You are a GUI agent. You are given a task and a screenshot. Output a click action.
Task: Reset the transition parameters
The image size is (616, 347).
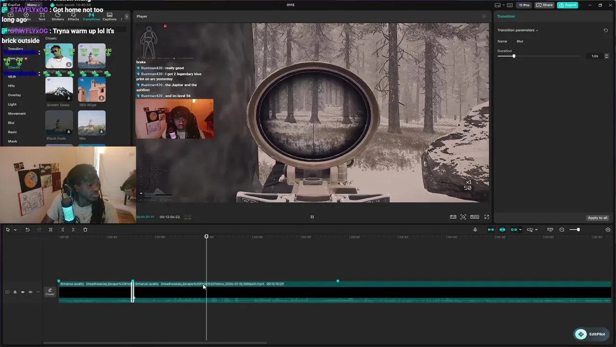(605, 30)
